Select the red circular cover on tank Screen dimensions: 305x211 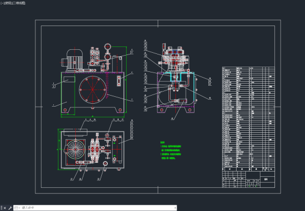[x=93, y=90]
